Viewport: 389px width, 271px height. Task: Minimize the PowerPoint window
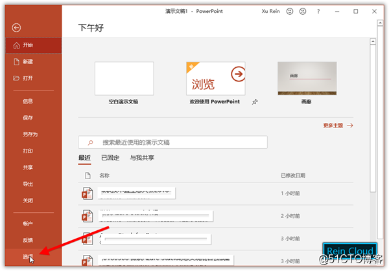[x=337, y=12]
